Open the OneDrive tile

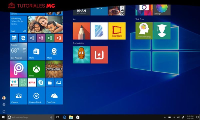pos(54,96)
